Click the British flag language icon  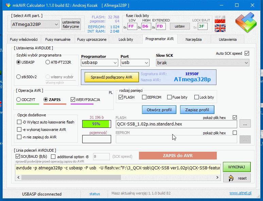tap(220, 28)
